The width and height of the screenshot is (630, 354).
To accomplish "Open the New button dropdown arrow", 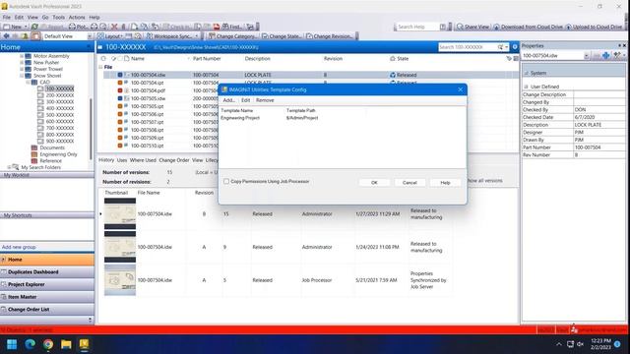I will coord(26,27).
